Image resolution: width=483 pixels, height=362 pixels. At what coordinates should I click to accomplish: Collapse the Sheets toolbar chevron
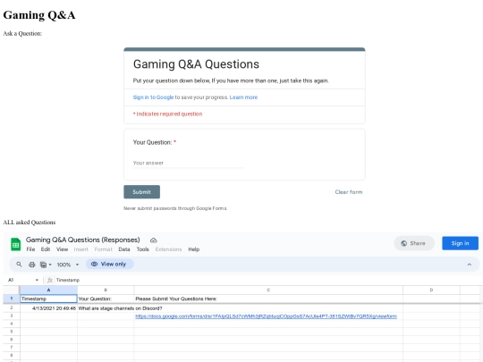point(470,265)
